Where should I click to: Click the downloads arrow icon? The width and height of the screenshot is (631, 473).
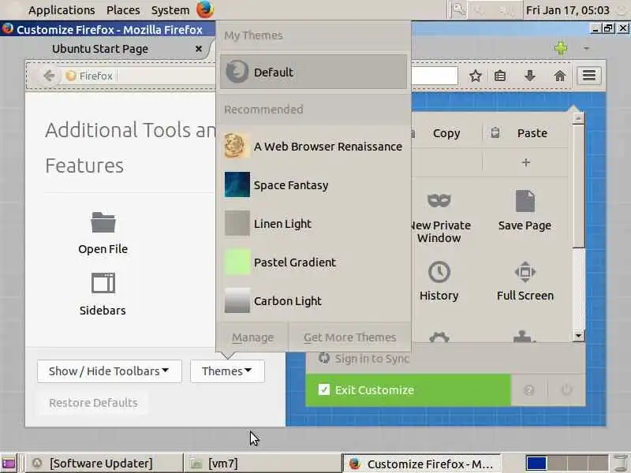click(530, 76)
